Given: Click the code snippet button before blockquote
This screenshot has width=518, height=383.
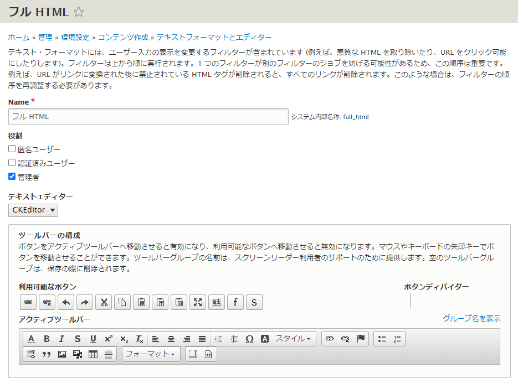Looking at the screenshot, I should [31, 354].
